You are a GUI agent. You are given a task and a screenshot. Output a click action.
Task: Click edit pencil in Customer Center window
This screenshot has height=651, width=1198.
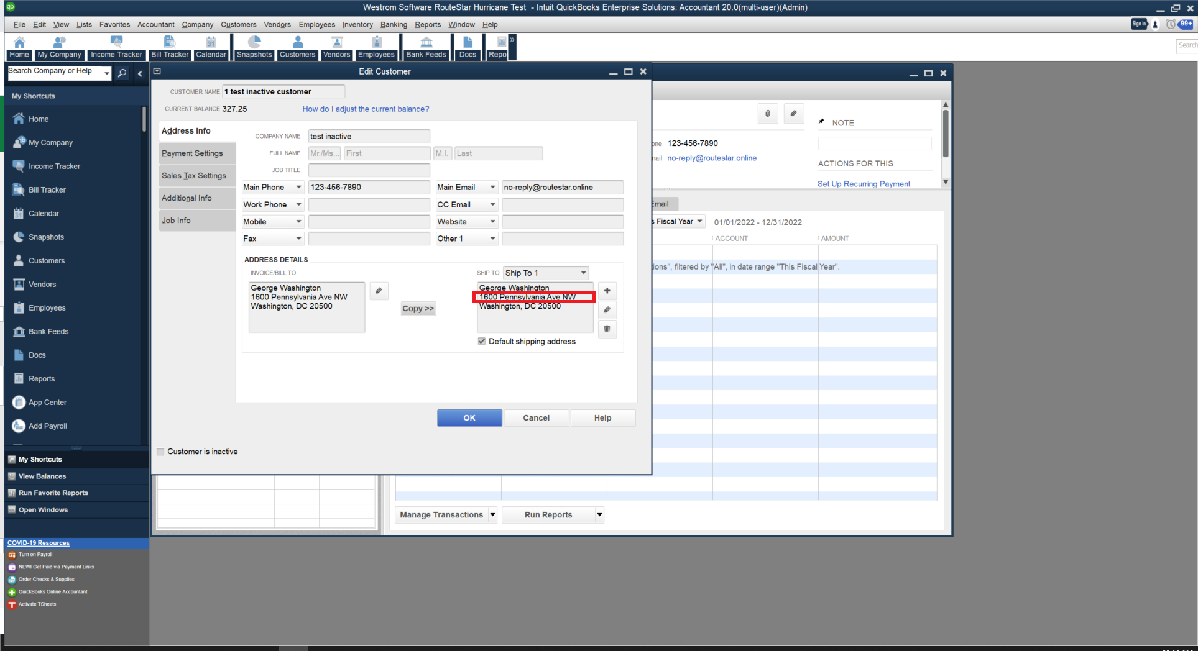[793, 114]
